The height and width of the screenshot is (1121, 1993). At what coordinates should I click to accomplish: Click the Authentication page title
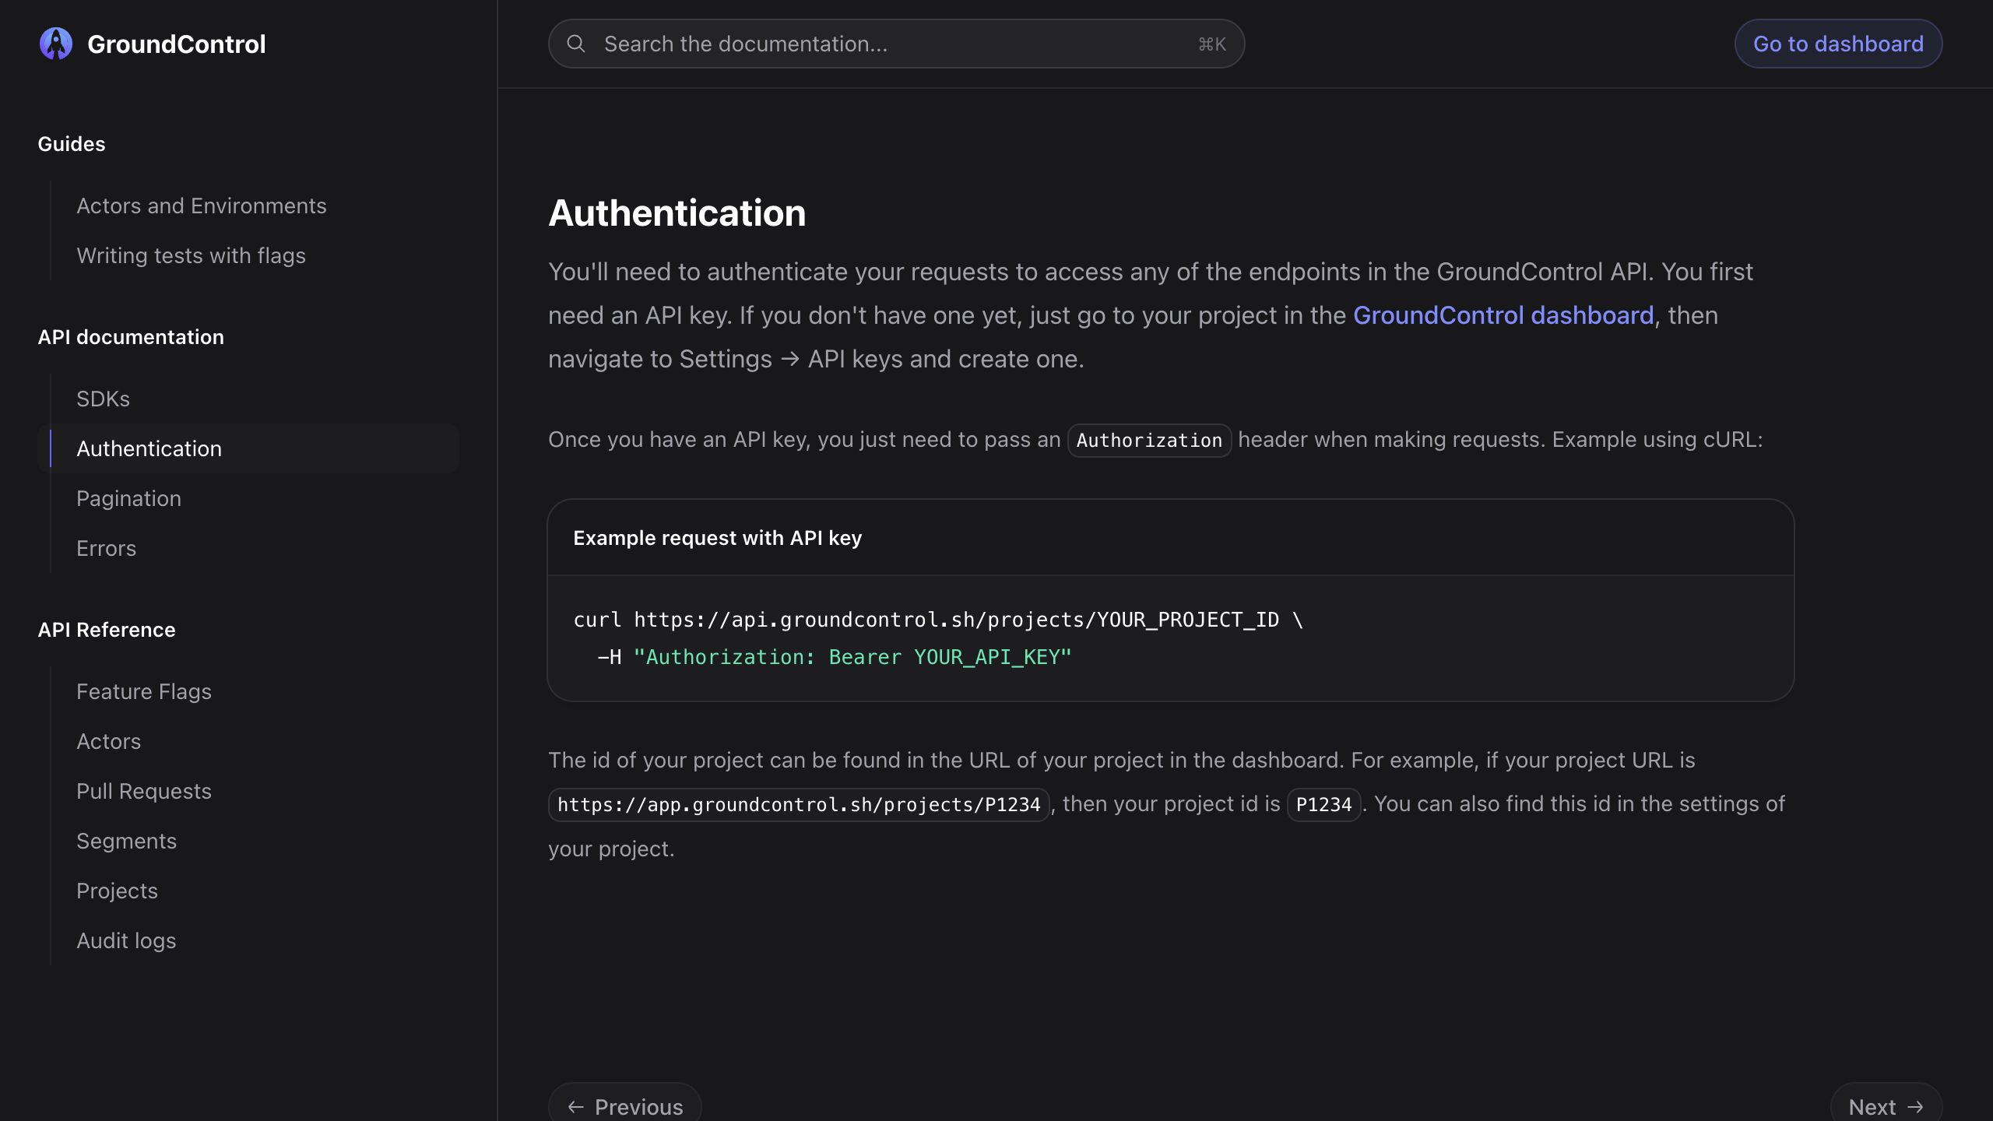[x=677, y=213]
